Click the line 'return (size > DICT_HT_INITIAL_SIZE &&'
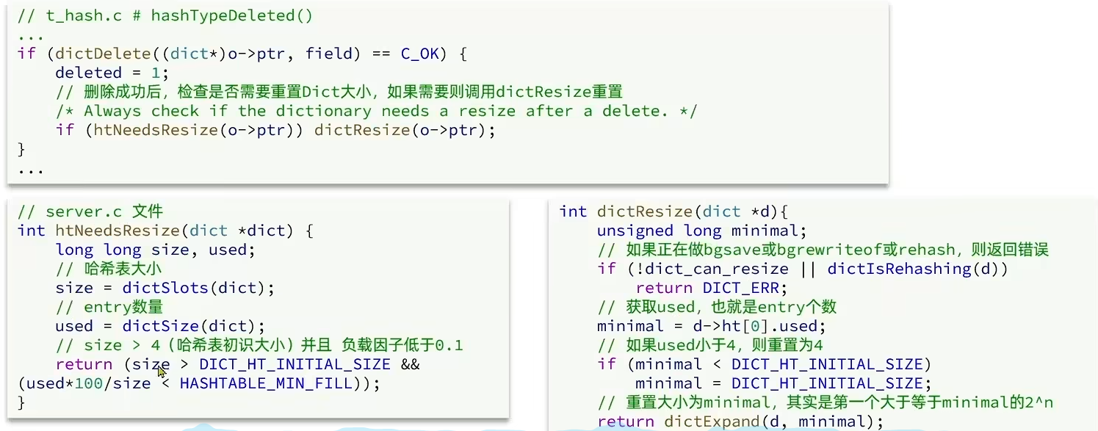Screen dimensions: 1098x431 click(x=237, y=364)
